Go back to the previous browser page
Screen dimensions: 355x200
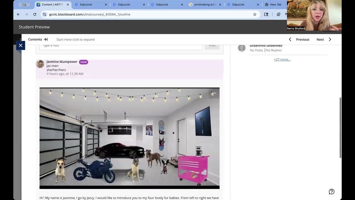(18, 14)
